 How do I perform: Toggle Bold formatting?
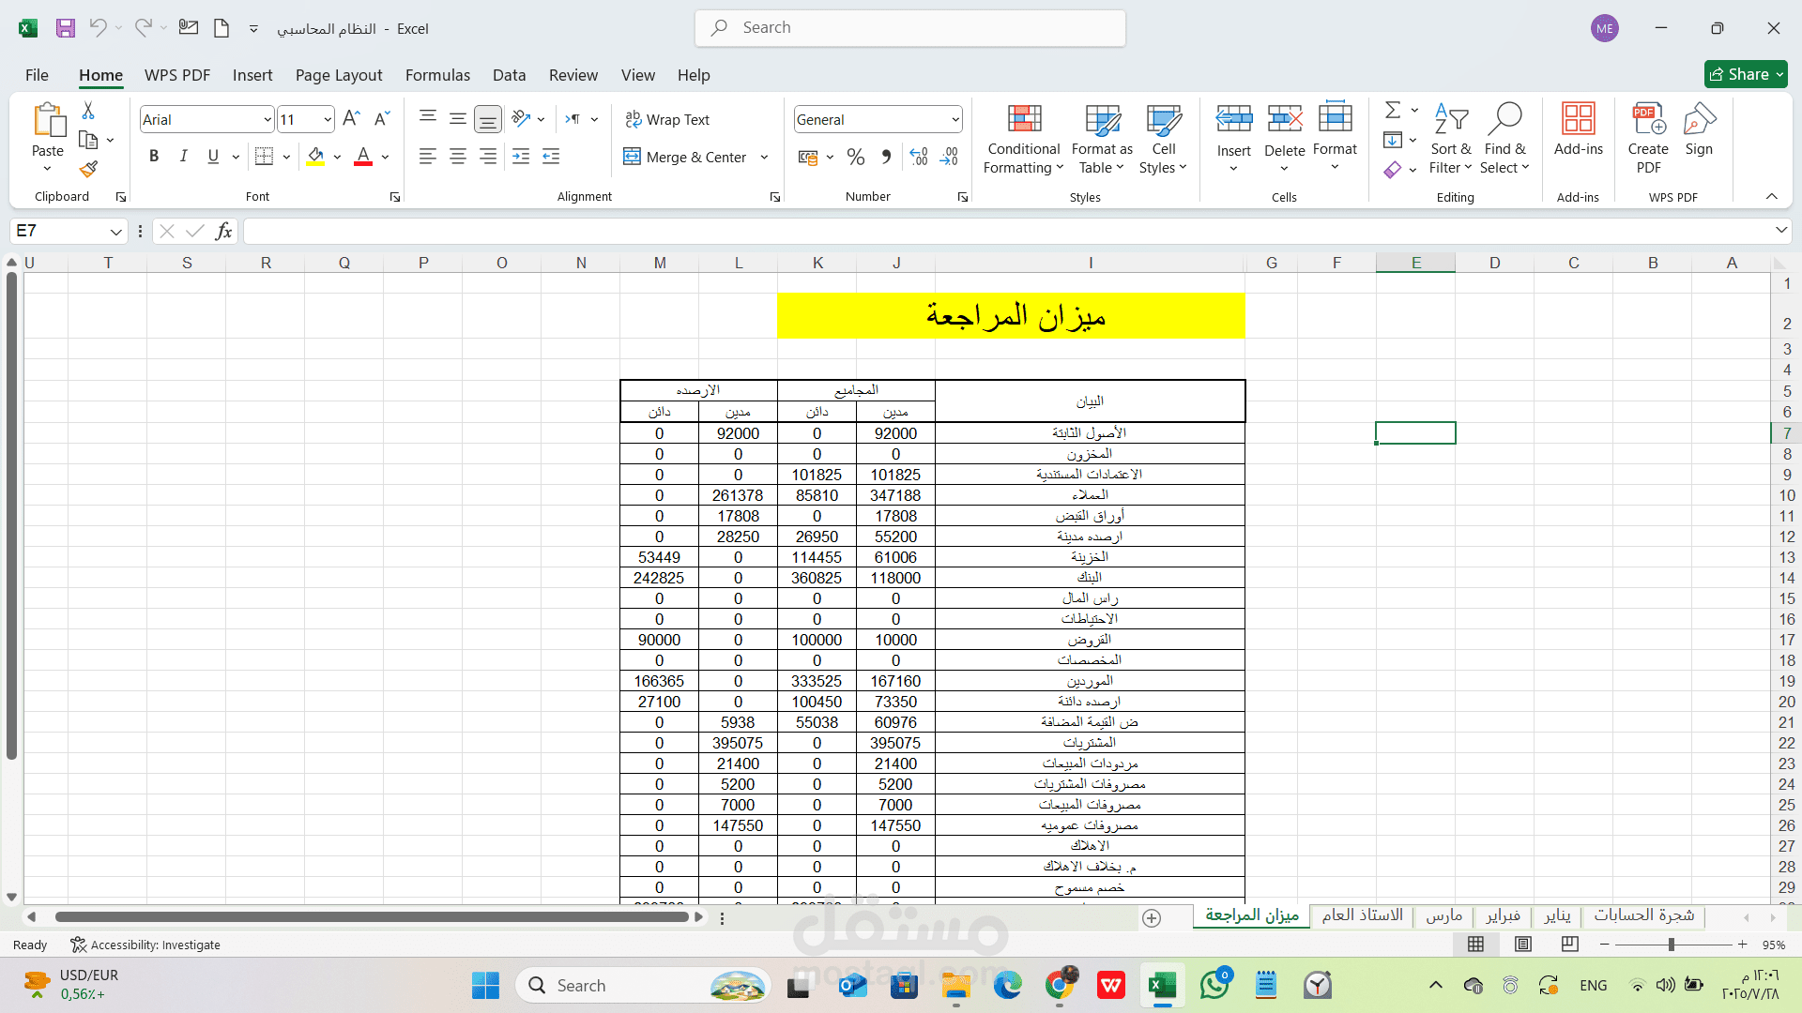click(154, 157)
